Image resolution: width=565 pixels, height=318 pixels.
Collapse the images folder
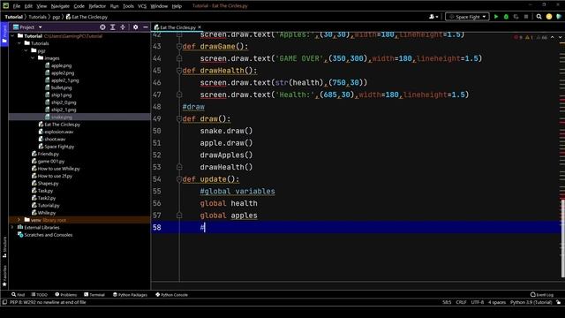click(33, 58)
